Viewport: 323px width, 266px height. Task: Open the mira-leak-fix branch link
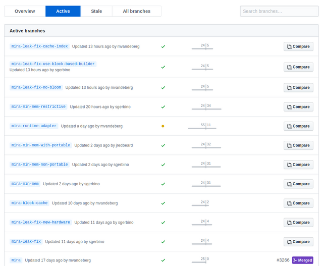tap(26, 241)
